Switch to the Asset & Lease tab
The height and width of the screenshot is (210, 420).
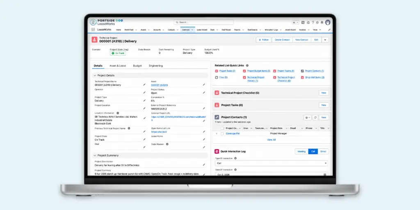(118, 66)
